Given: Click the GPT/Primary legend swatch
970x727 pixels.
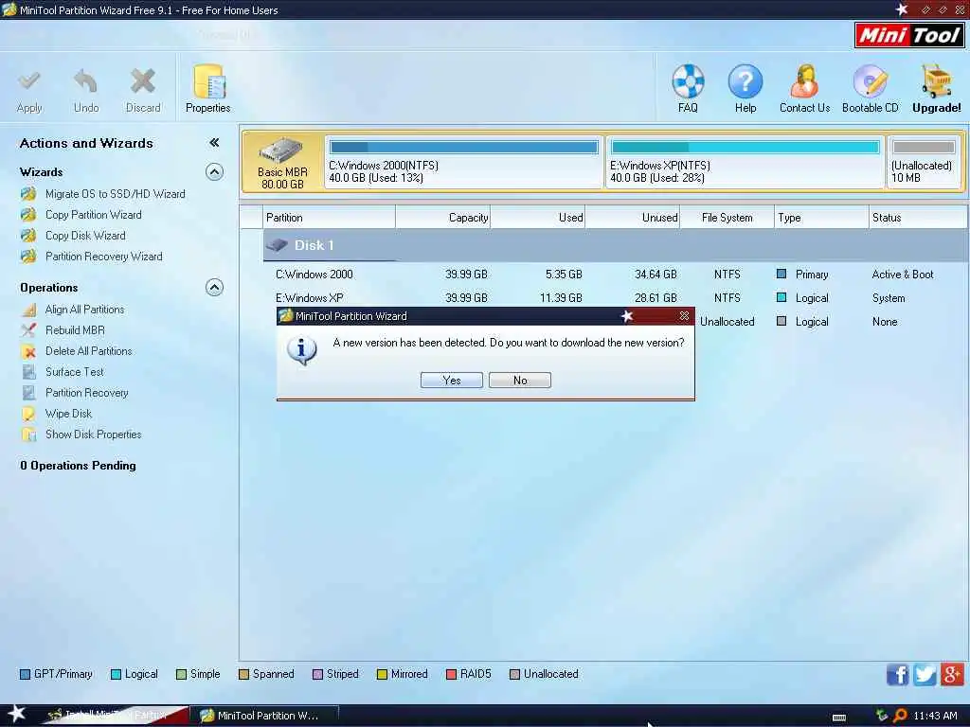Looking at the screenshot, I should coord(25,674).
